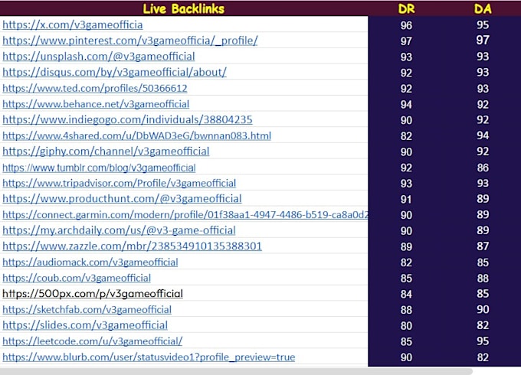This screenshot has height=375, width=521.
Task: Open the Zazzle mbr link
Action: [x=132, y=246]
